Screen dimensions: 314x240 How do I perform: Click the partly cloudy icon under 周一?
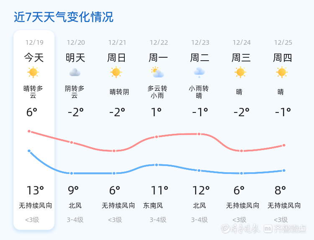158,73
